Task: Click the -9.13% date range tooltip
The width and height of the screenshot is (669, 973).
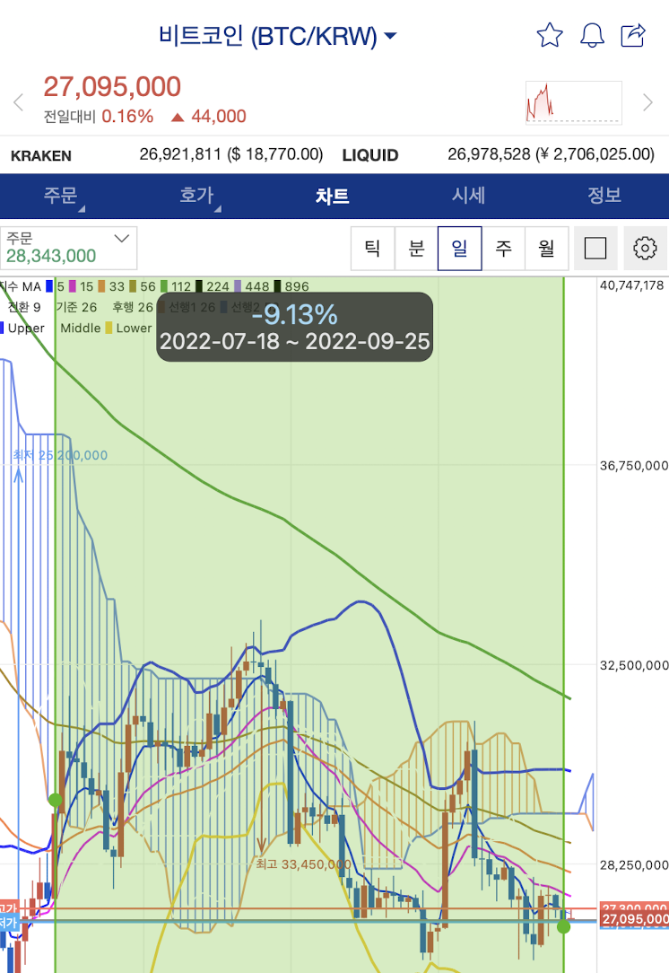Action: click(x=294, y=327)
